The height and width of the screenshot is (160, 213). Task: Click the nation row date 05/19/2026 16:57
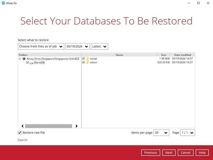tap(182, 62)
